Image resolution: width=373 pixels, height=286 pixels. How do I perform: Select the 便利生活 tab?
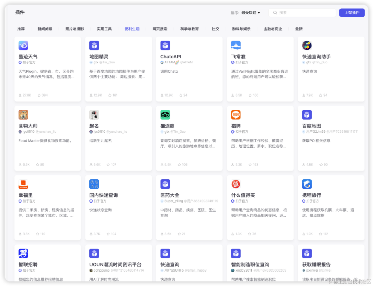[x=132, y=29]
